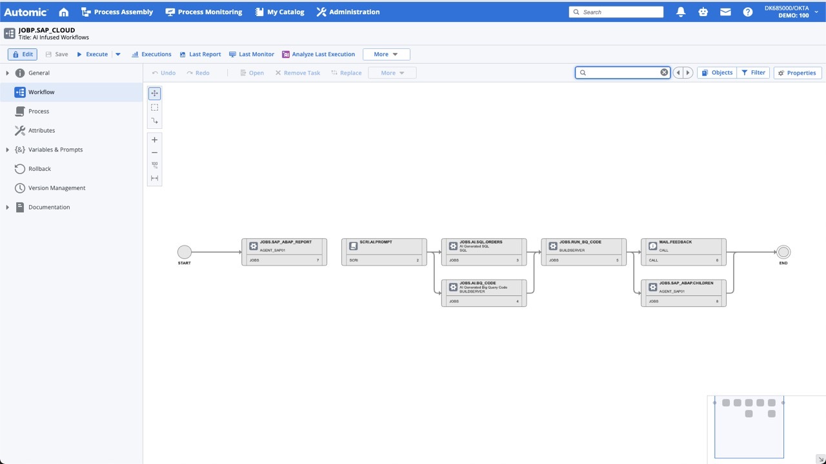Open the notifications bell
The width and height of the screenshot is (826, 464).
(x=681, y=12)
